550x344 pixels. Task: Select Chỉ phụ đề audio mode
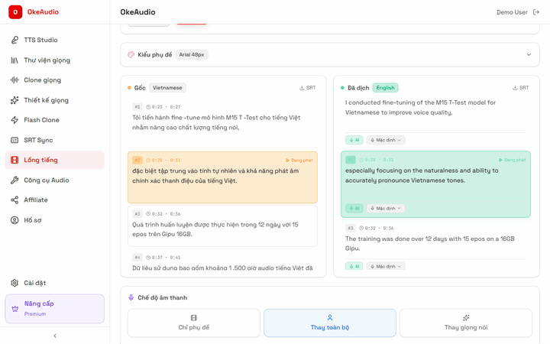(x=194, y=323)
